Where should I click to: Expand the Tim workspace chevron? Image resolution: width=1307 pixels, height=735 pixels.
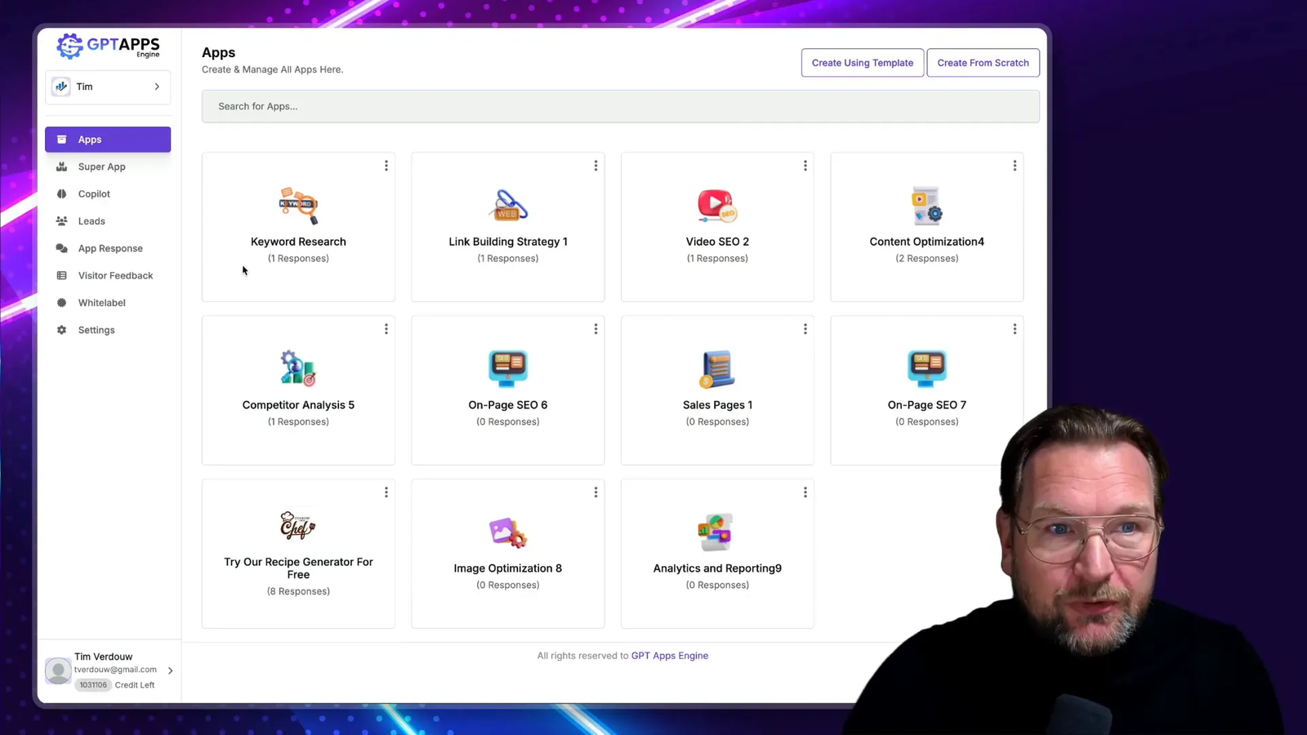pos(157,87)
